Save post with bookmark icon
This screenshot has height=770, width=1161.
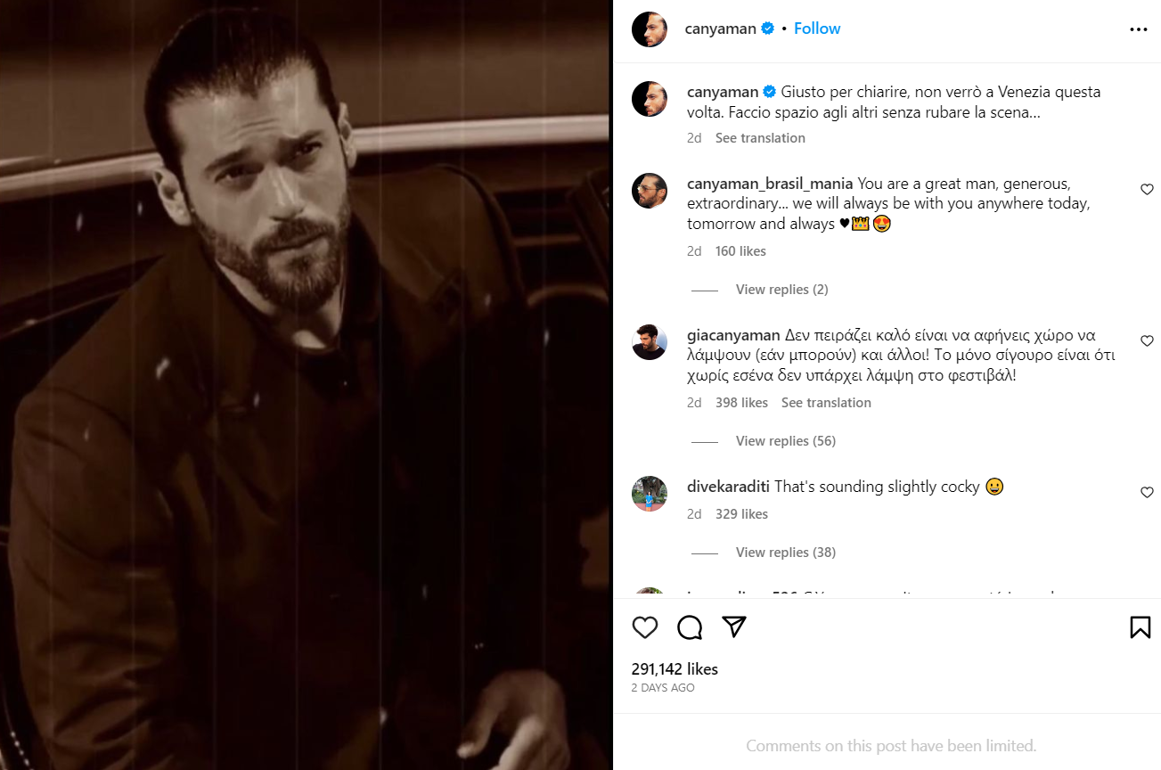tap(1140, 627)
